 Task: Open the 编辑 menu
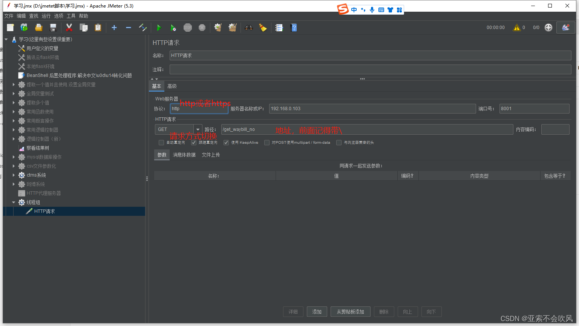21,16
